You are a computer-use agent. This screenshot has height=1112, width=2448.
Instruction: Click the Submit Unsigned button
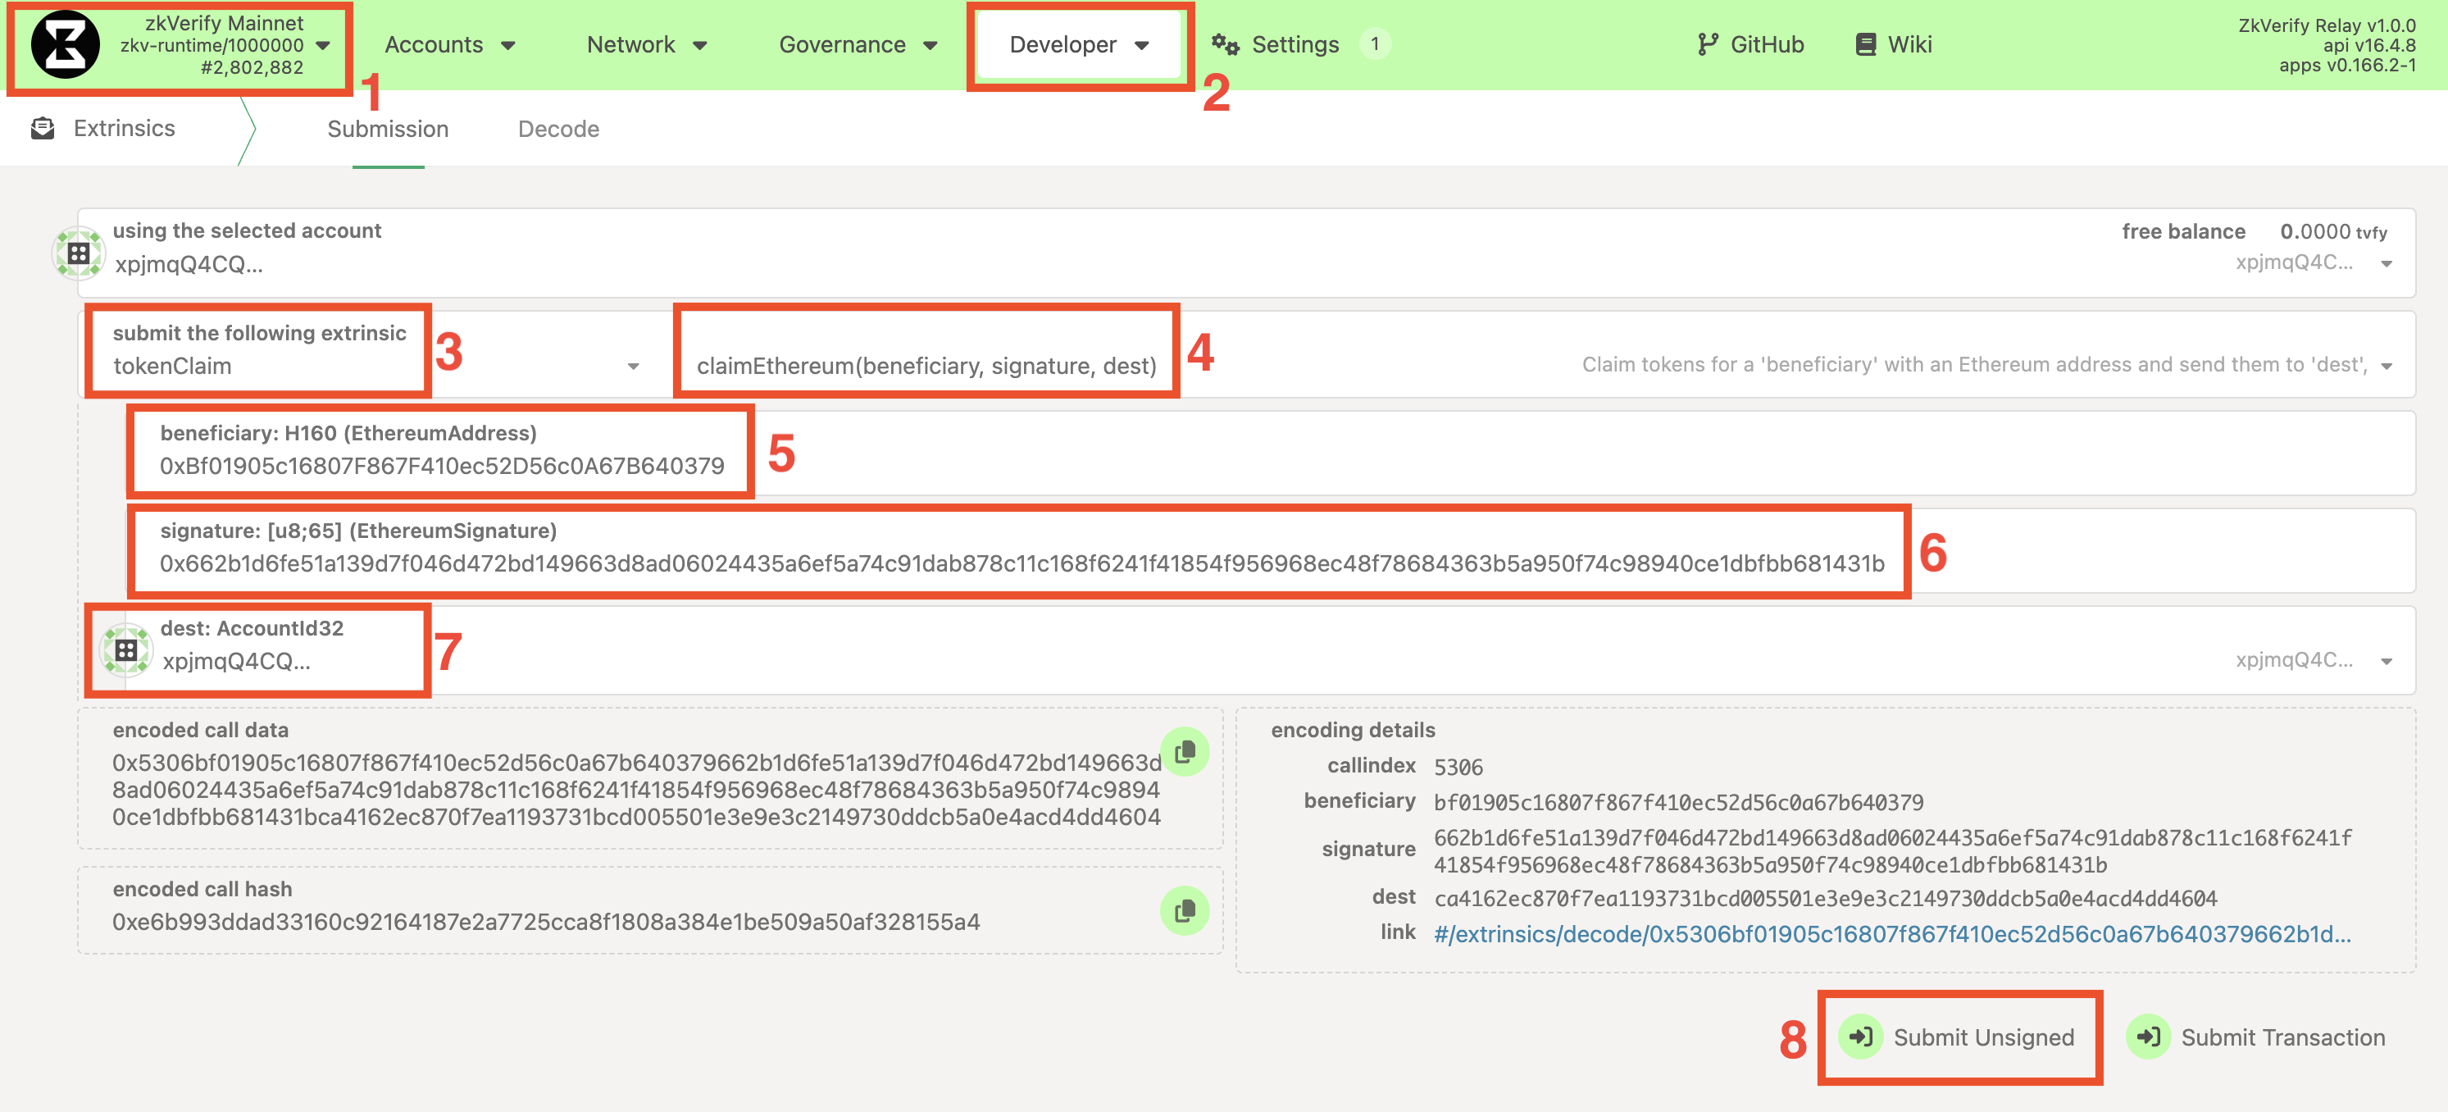(x=1959, y=1037)
